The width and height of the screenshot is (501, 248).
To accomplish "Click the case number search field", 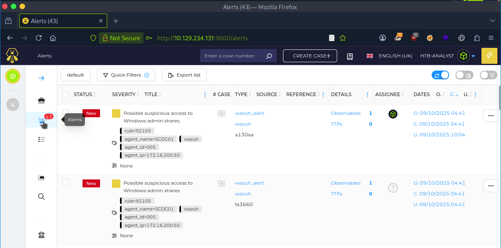I will pos(233,56).
